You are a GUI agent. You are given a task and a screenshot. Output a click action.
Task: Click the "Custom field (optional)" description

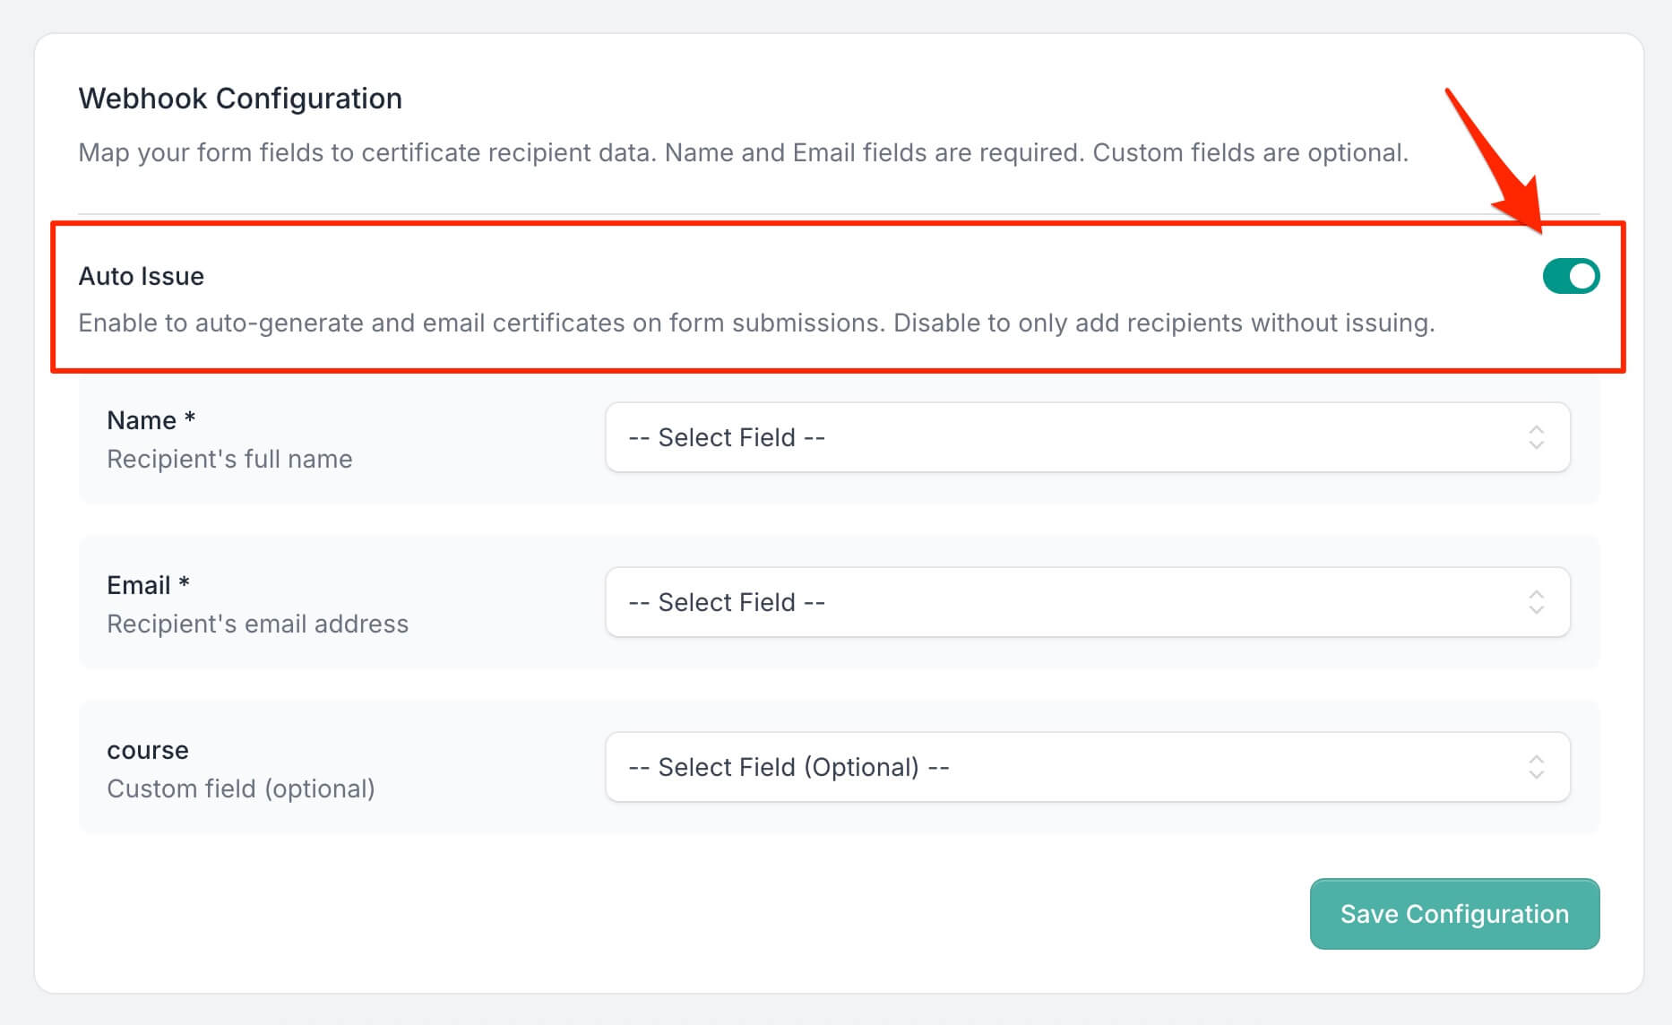(x=240, y=788)
